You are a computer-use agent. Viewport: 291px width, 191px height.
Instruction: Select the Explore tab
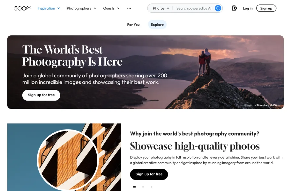click(157, 25)
